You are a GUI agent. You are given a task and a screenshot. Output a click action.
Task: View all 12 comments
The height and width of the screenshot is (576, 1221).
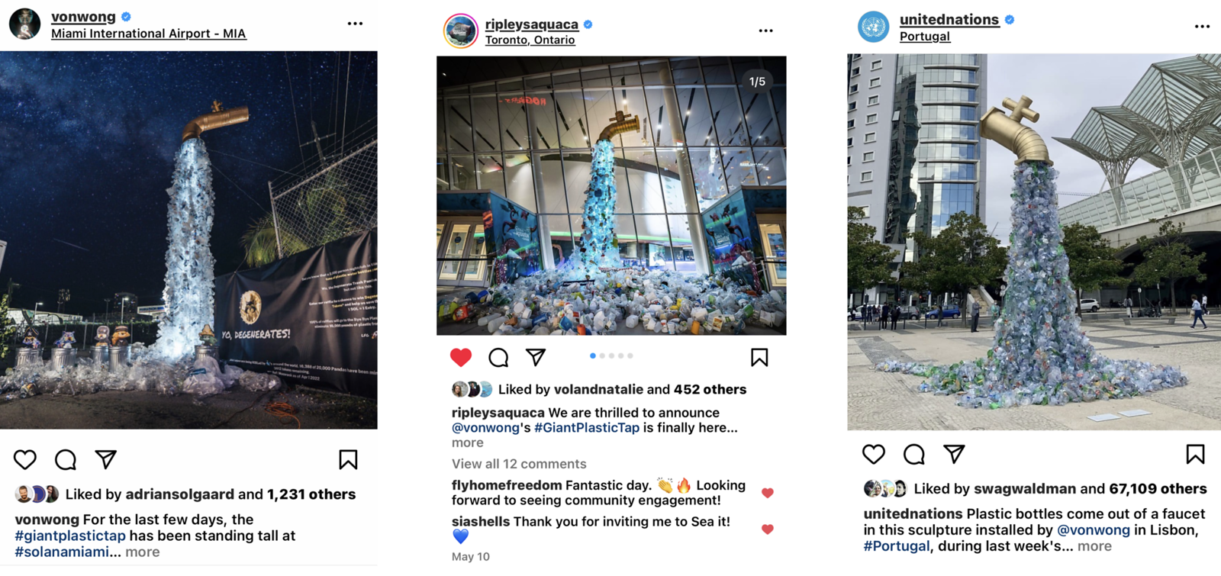pos(519,464)
